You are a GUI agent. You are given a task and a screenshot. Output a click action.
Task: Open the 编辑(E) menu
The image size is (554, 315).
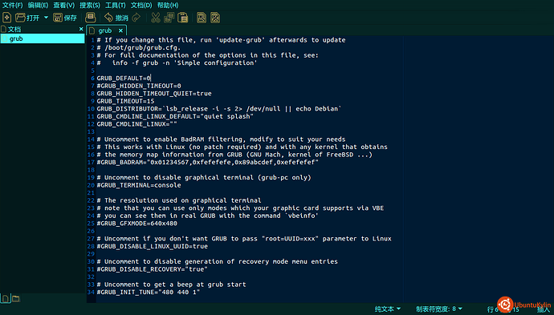[39, 6]
